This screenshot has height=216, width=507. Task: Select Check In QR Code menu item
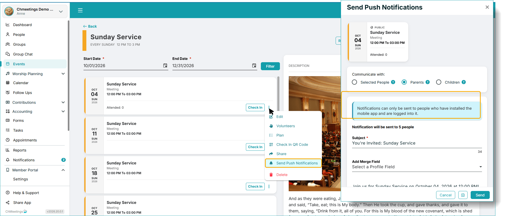(x=292, y=145)
